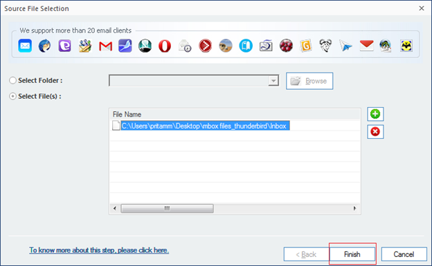Click The Bat! yellow bat icon
This screenshot has height=266, width=432.
(x=406, y=46)
